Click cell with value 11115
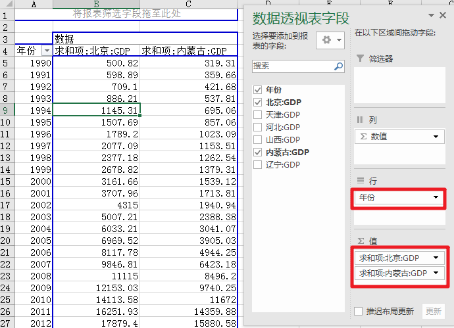 tap(96, 276)
